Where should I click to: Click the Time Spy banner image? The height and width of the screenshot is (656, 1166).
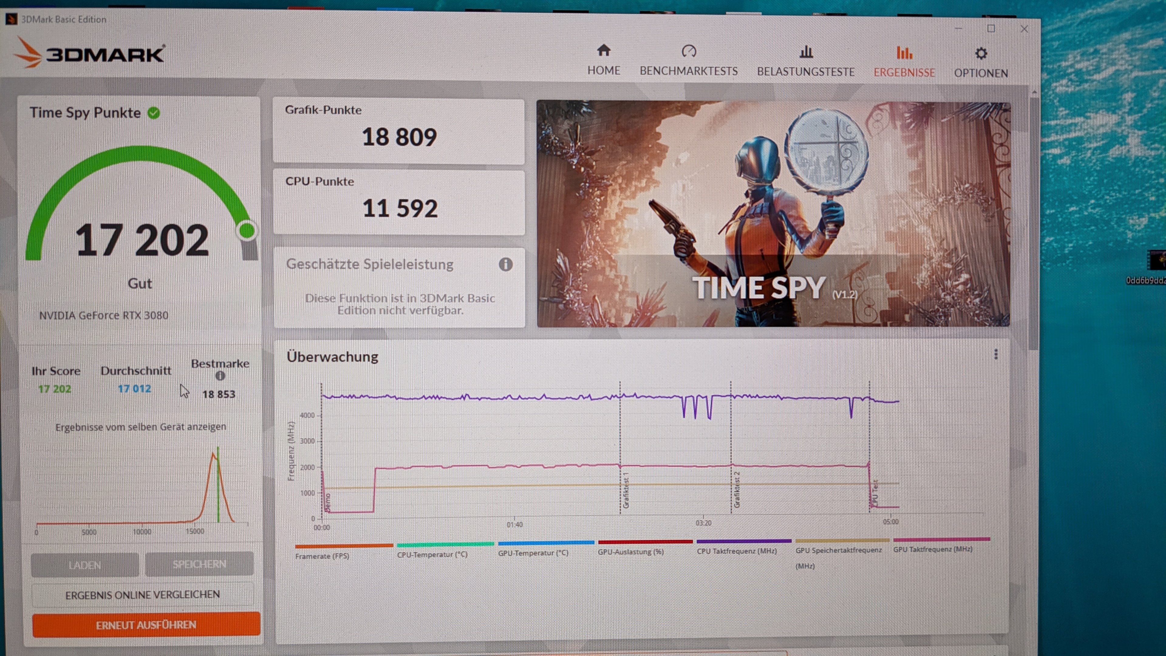tap(773, 214)
